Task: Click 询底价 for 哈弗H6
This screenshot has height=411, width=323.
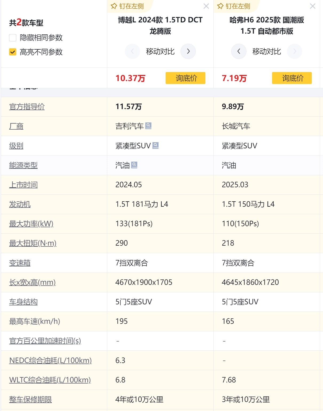Action: coord(292,78)
